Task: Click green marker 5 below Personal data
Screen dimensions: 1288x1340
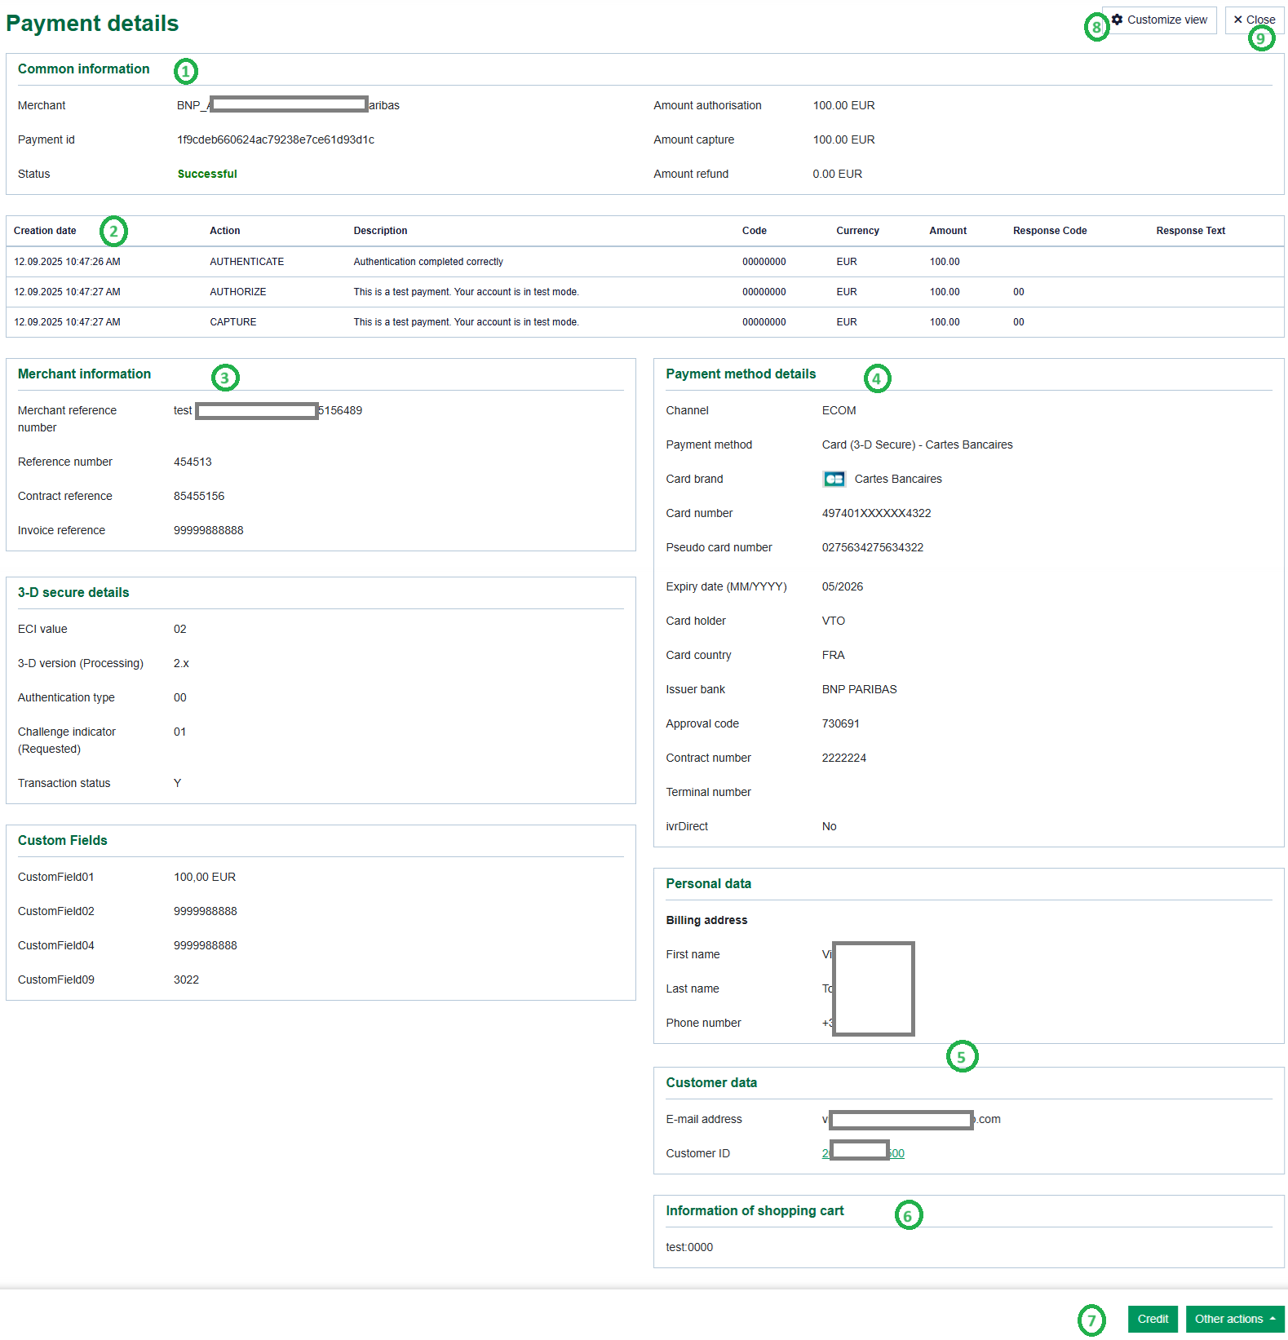Action: [962, 1057]
